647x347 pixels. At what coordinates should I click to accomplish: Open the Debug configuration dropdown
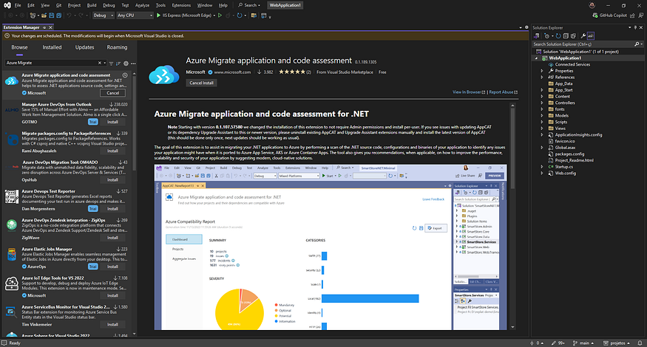click(x=104, y=16)
